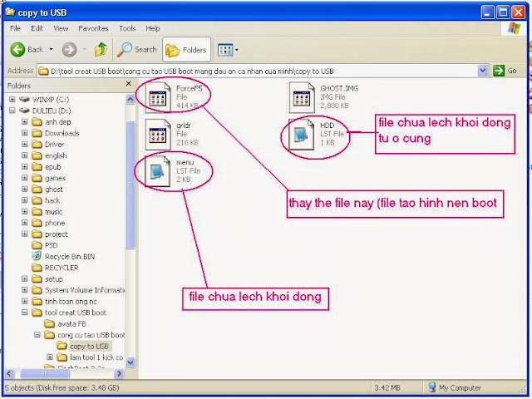This screenshot has height=399, width=532.
Task: Click the copy to USB title bar icon
Action: pyautogui.click(x=10, y=12)
